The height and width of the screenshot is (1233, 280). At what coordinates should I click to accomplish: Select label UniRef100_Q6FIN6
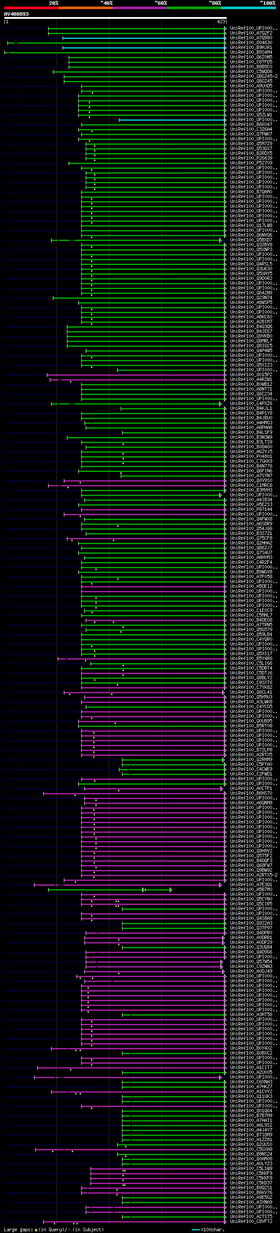click(x=251, y=471)
